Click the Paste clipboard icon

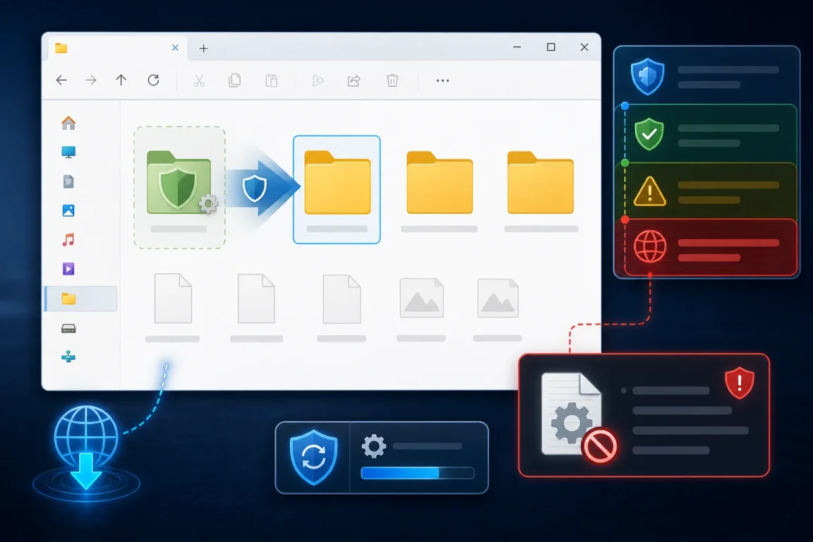(271, 80)
